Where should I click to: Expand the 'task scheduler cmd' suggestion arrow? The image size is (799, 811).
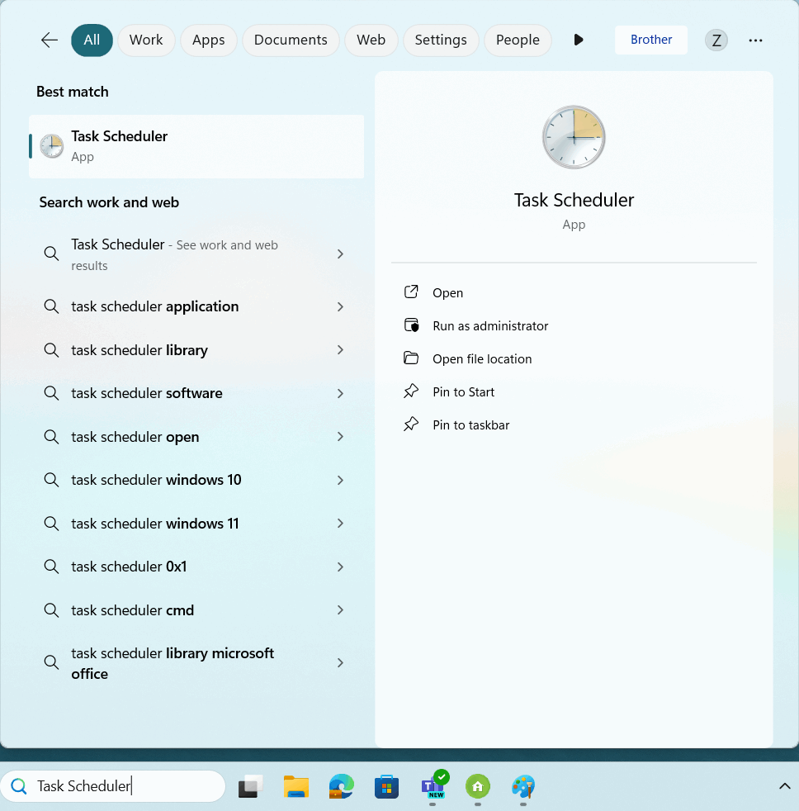(340, 610)
